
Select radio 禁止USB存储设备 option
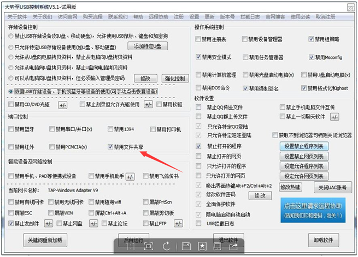(10, 36)
